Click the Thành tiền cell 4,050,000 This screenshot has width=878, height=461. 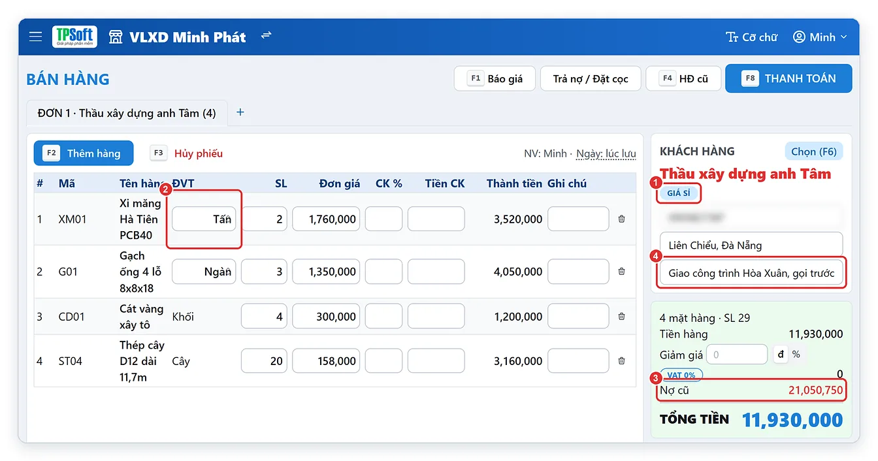point(518,272)
